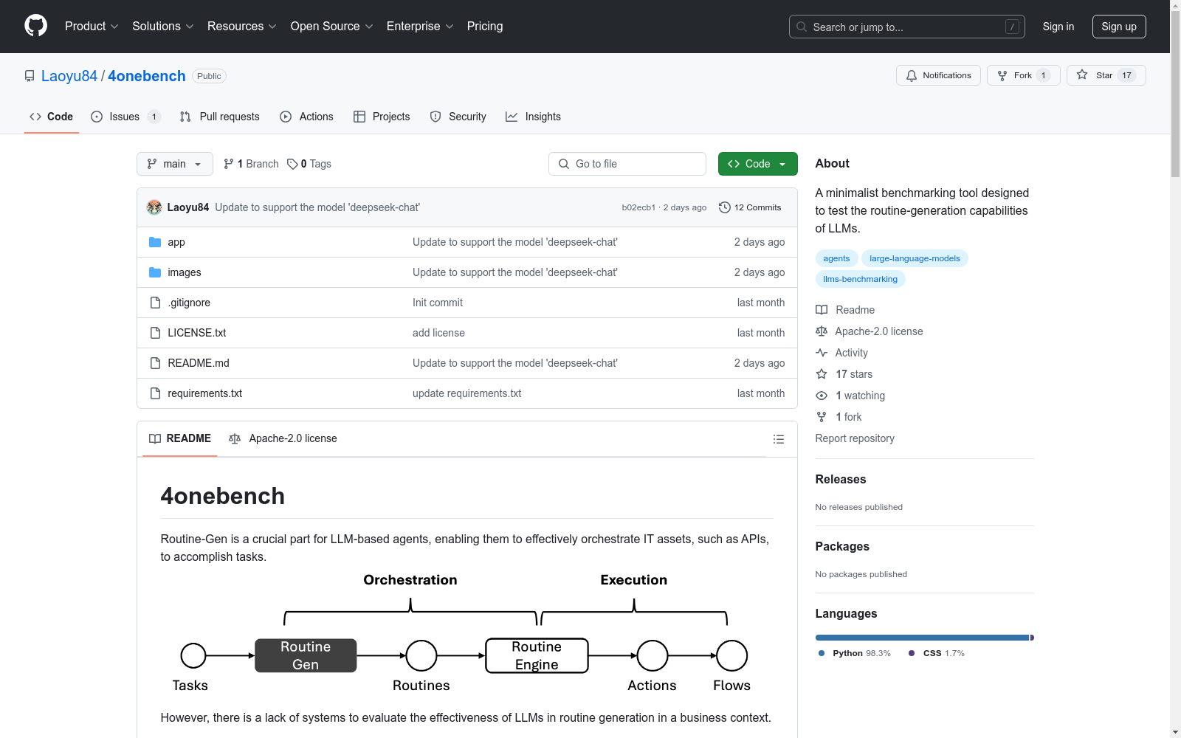The height and width of the screenshot is (738, 1181).
Task: Expand the Open Source dropdown menu
Action: (x=332, y=26)
